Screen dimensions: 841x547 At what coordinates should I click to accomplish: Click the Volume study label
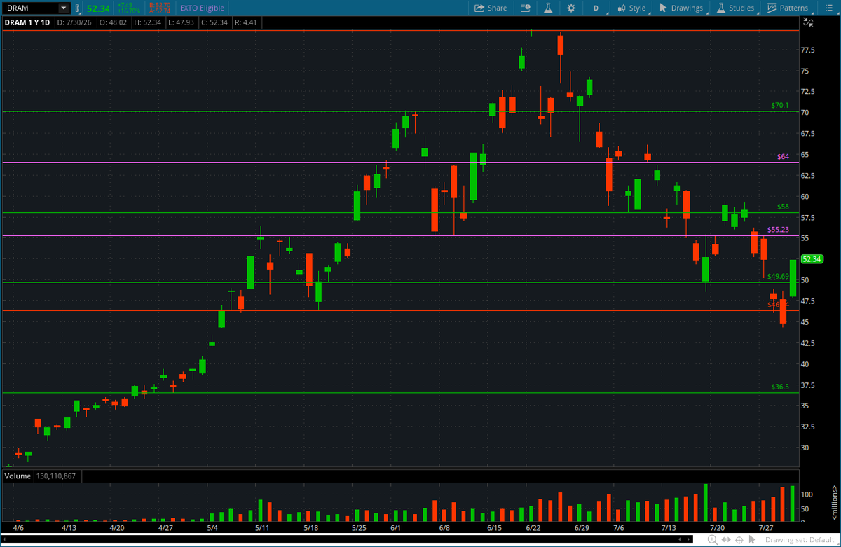(x=18, y=476)
